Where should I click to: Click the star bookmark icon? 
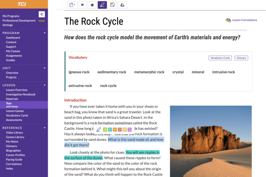tap(92, 5)
